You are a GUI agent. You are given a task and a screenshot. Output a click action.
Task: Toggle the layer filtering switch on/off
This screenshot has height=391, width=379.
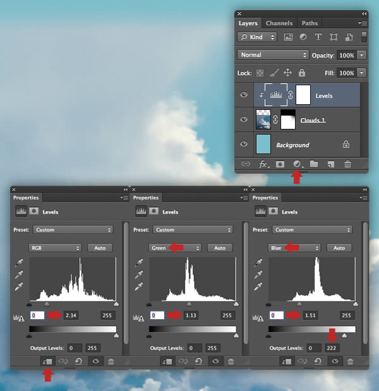(x=364, y=37)
